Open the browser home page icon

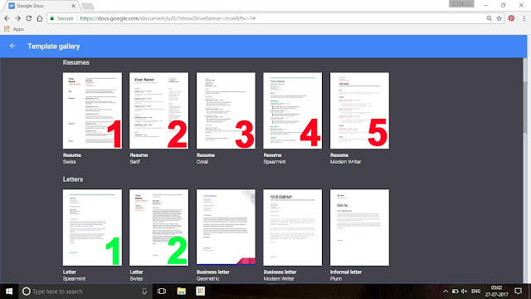[40, 18]
